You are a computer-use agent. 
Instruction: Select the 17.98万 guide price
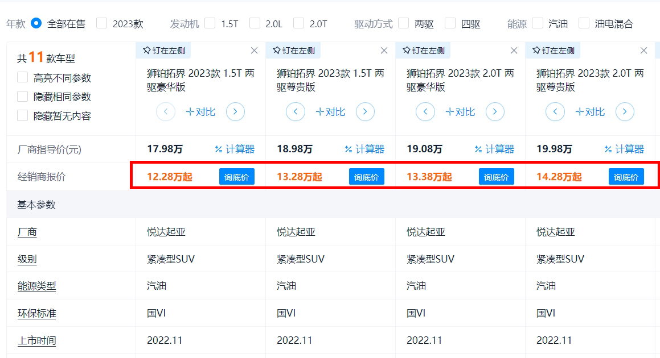pyautogui.click(x=165, y=149)
